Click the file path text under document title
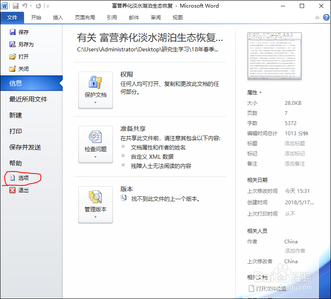 click(x=147, y=49)
